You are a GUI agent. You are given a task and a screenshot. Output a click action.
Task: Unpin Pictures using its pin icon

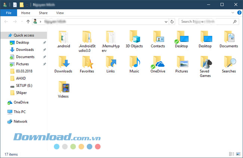tap(44, 64)
